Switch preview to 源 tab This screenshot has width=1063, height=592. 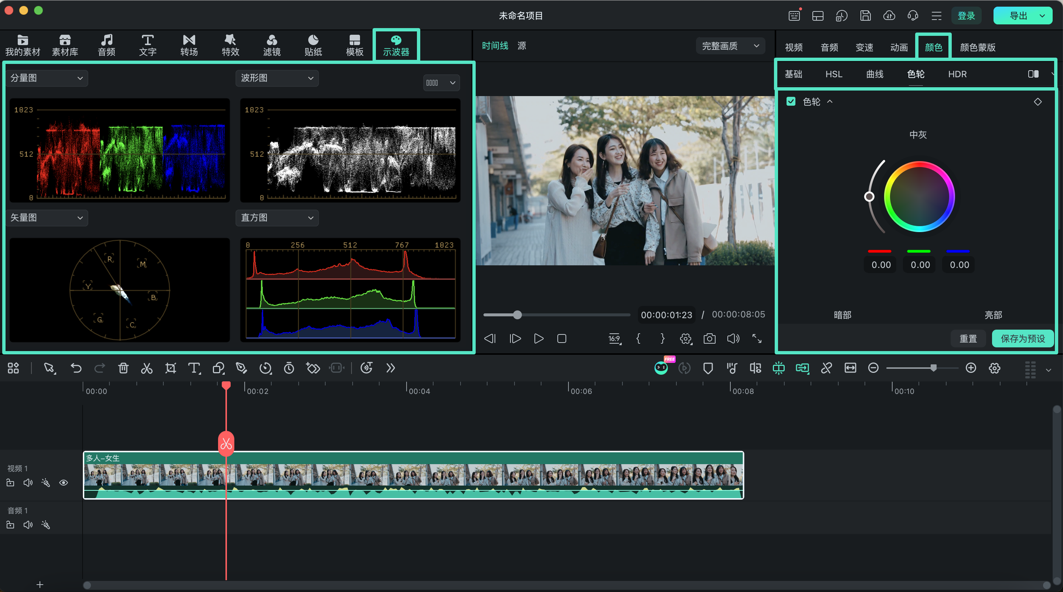tap(522, 46)
